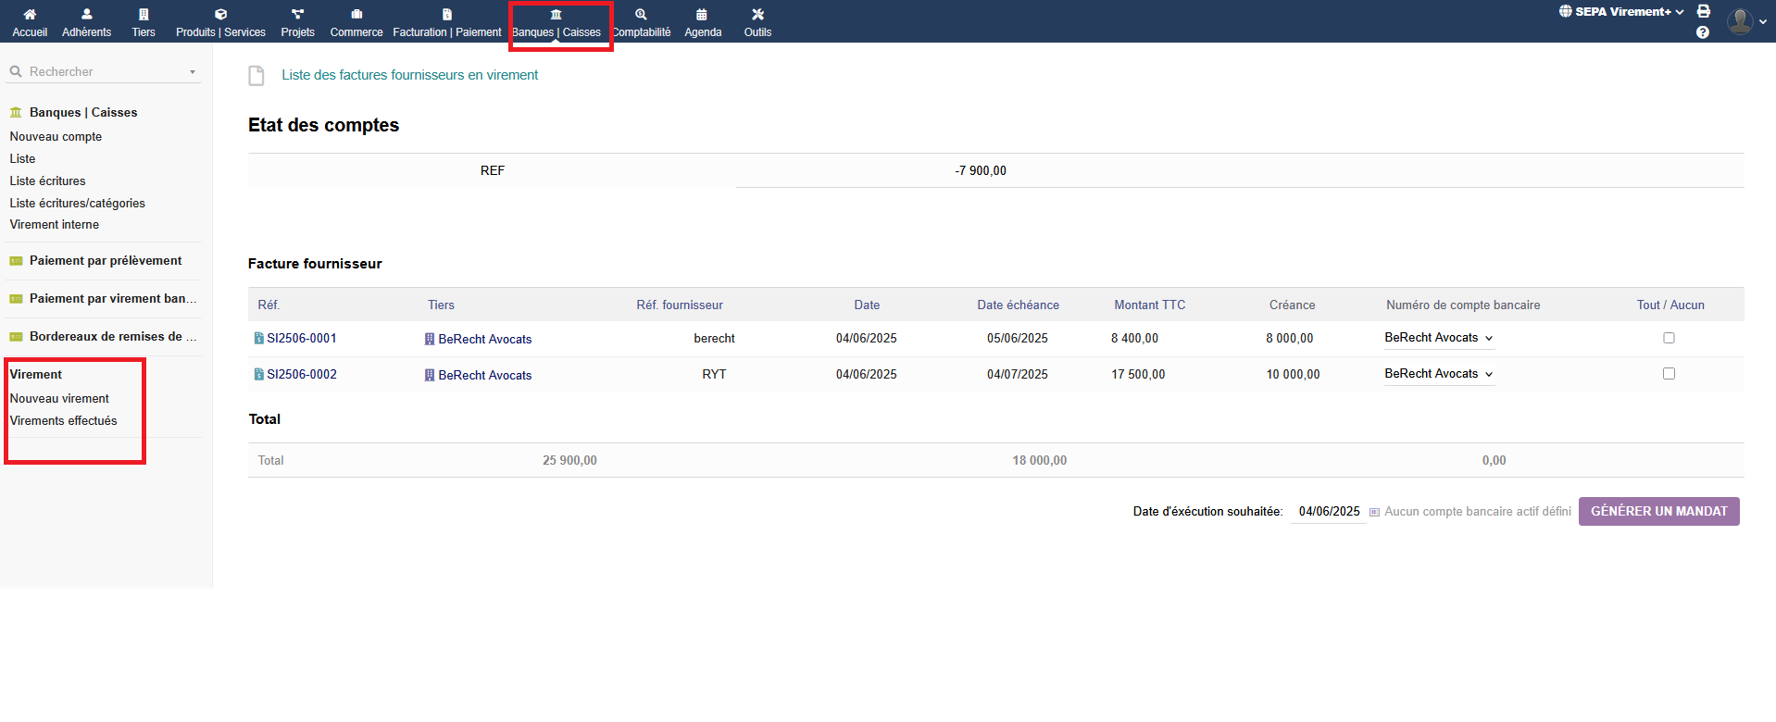The width and height of the screenshot is (1776, 722).
Task: Click the date d'exécution souhaitée field
Action: [1329, 512]
